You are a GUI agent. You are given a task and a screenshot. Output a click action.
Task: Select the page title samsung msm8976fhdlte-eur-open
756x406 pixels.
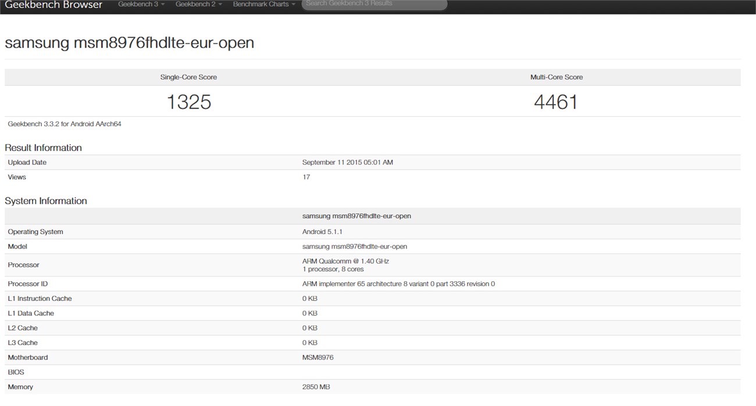129,43
